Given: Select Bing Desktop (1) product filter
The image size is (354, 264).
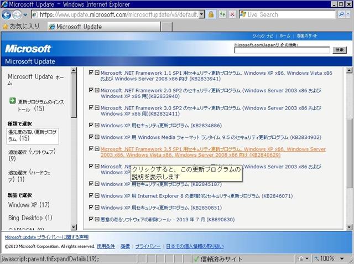Looking at the screenshot, I should [x=30, y=218].
